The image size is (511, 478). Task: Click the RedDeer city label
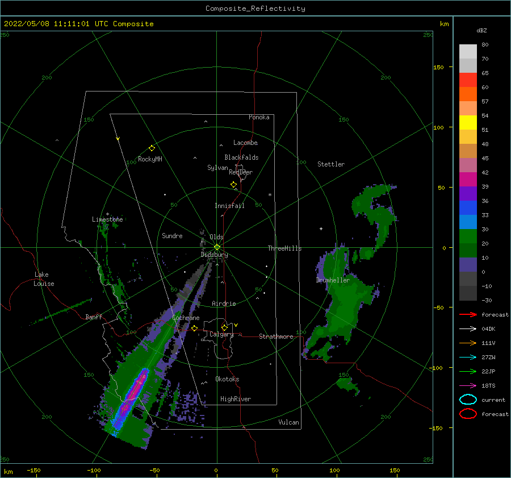pos(241,172)
